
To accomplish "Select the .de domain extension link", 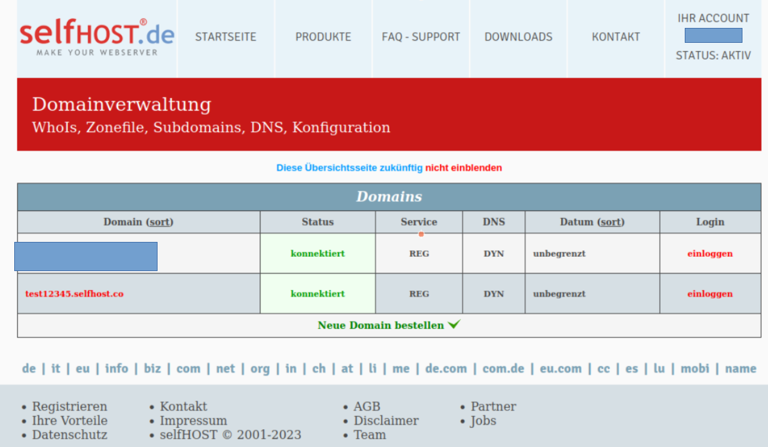I will (29, 369).
